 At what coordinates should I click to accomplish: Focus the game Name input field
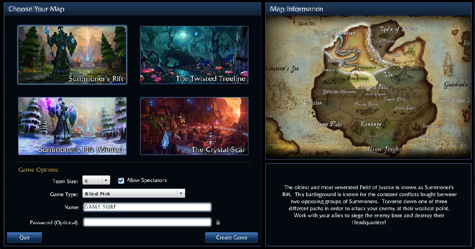(147, 207)
